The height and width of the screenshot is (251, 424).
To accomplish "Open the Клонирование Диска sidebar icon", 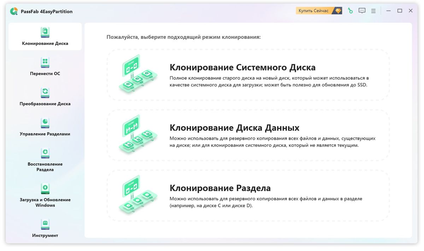I will [45, 32].
